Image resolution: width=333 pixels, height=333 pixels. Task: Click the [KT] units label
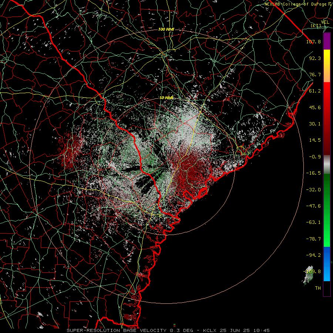[x=316, y=26]
